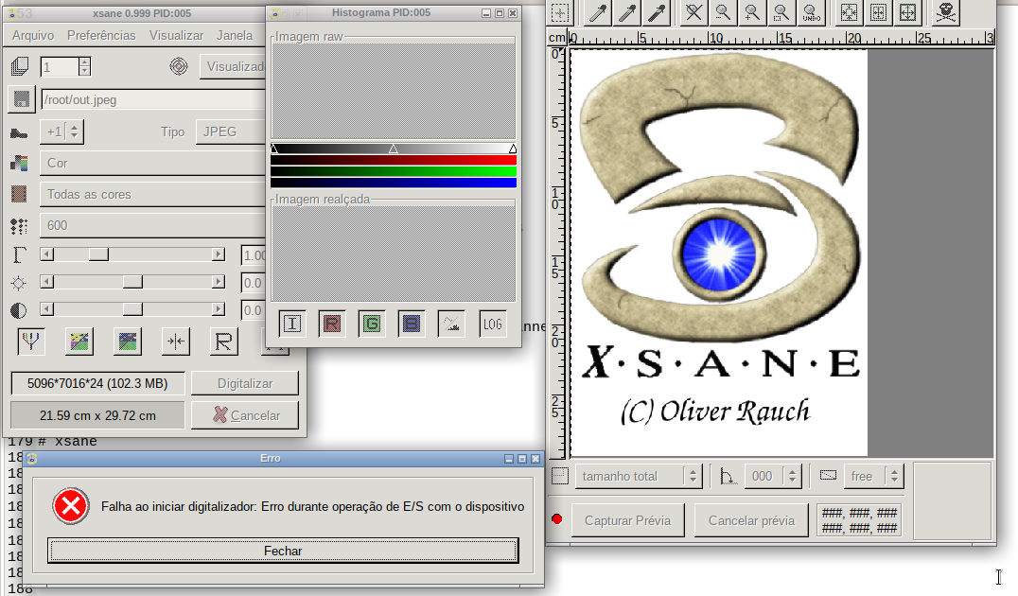
Task: Click the histogram middle gray point marker
Action: tap(393, 149)
